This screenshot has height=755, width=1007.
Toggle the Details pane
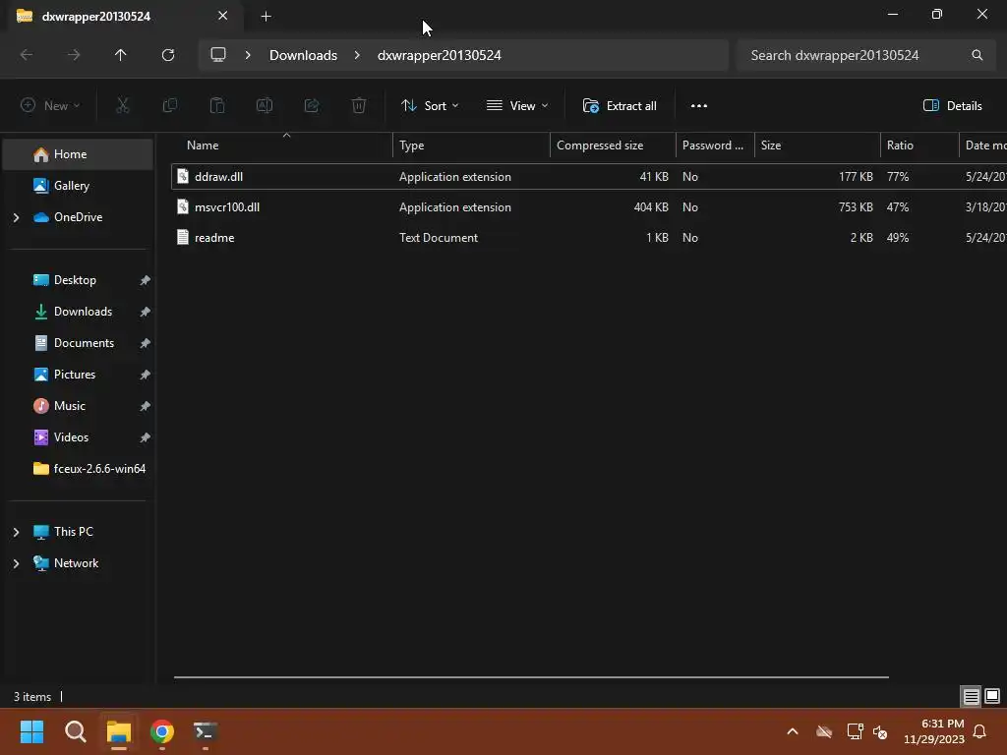coord(952,106)
